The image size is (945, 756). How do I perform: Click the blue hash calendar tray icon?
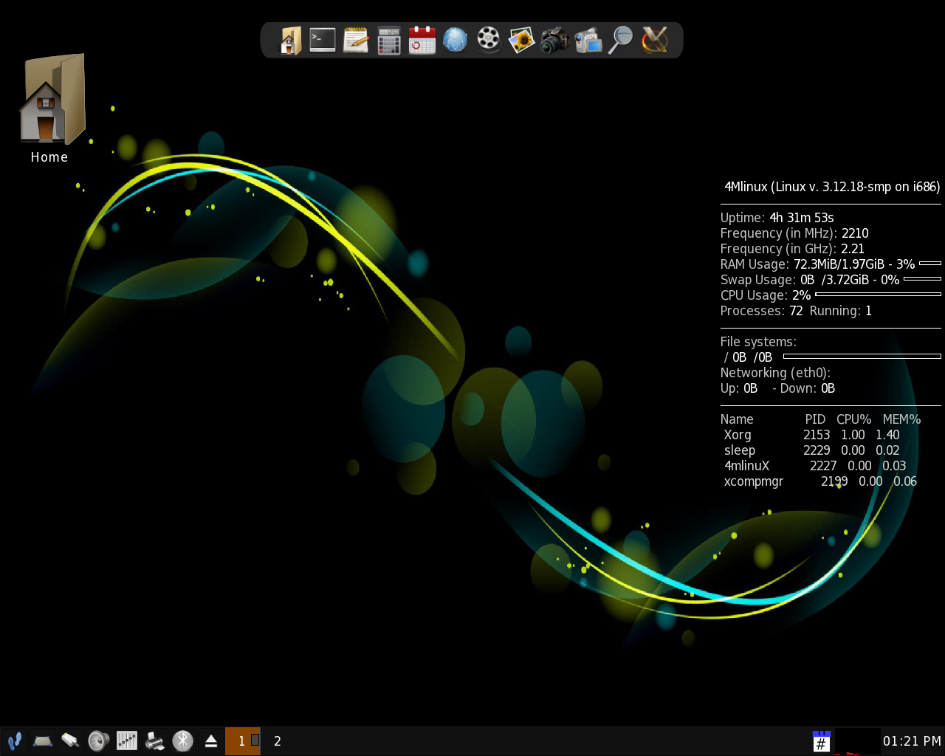pyautogui.click(x=821, y=741)
